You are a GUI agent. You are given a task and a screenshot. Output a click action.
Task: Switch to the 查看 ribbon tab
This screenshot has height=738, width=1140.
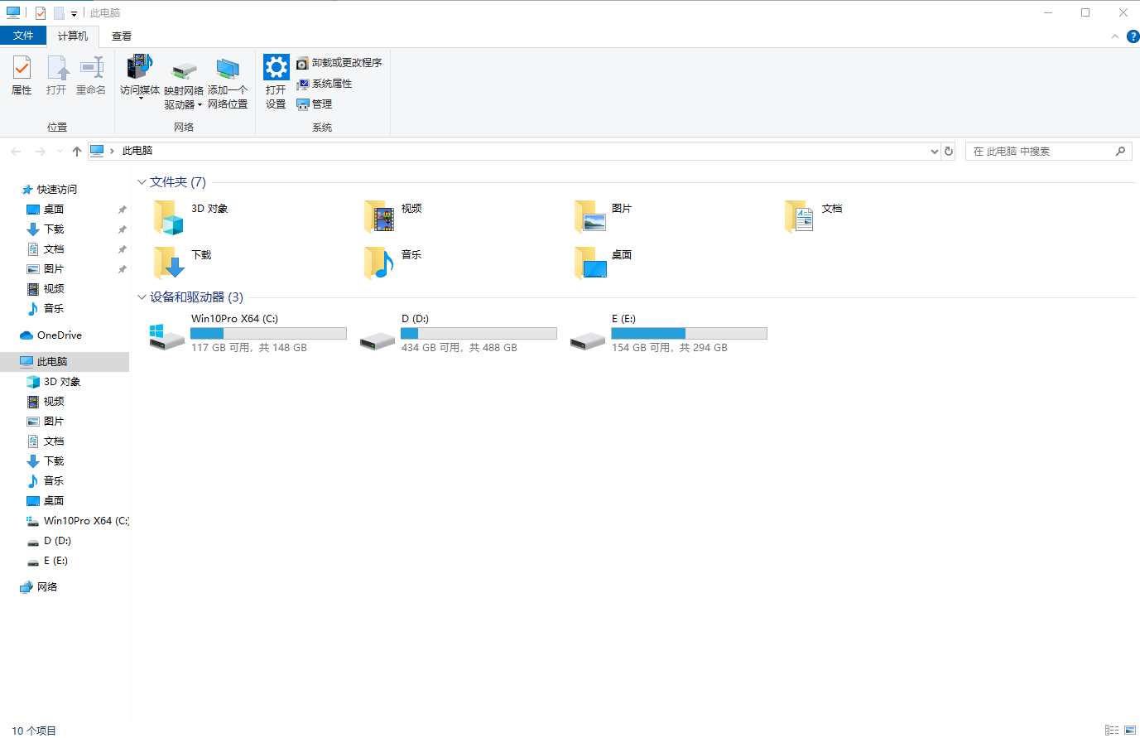click(x=121, y=36)
